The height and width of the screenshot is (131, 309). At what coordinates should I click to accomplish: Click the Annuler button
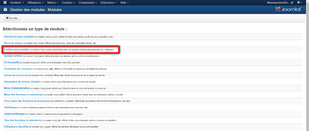point(12,18)
